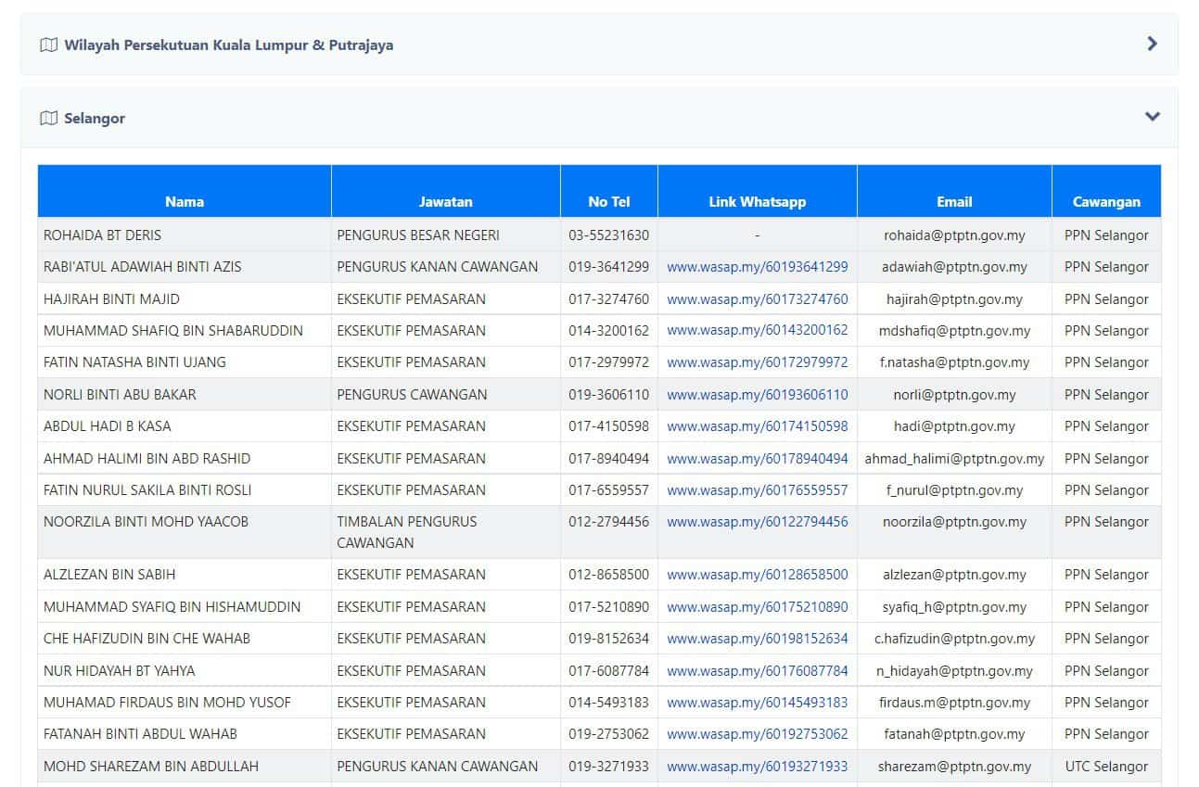Click phone number 012-2794456
The height and width of the screenshot is (787, 1199).
(608, 522)
